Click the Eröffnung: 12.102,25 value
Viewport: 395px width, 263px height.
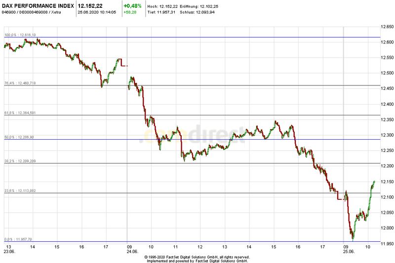point(199,6)
